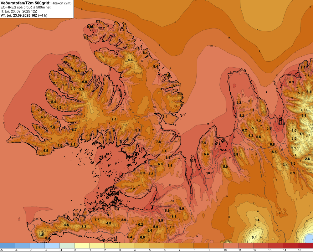Click the '8.0' temperature value
Screen dimensions: 313x252
(x=53, y=75)
